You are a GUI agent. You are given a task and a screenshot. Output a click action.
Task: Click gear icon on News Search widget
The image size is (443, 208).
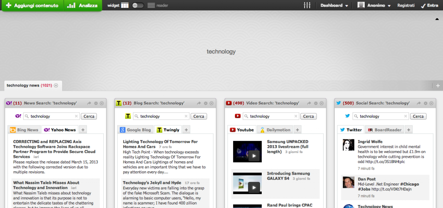click(95, 103)
